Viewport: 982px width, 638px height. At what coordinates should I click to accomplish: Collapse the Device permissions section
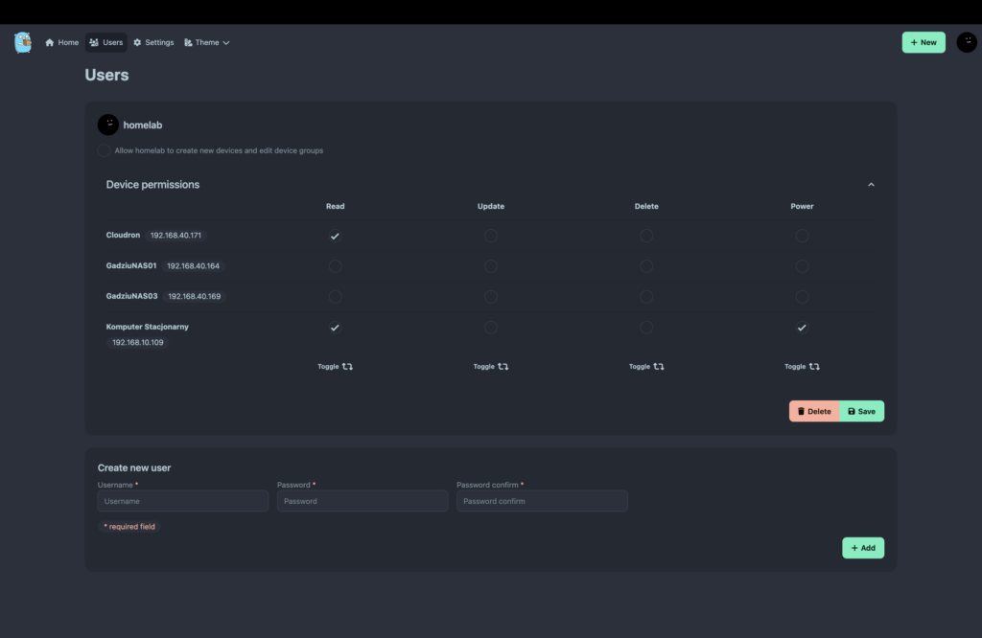871,185
